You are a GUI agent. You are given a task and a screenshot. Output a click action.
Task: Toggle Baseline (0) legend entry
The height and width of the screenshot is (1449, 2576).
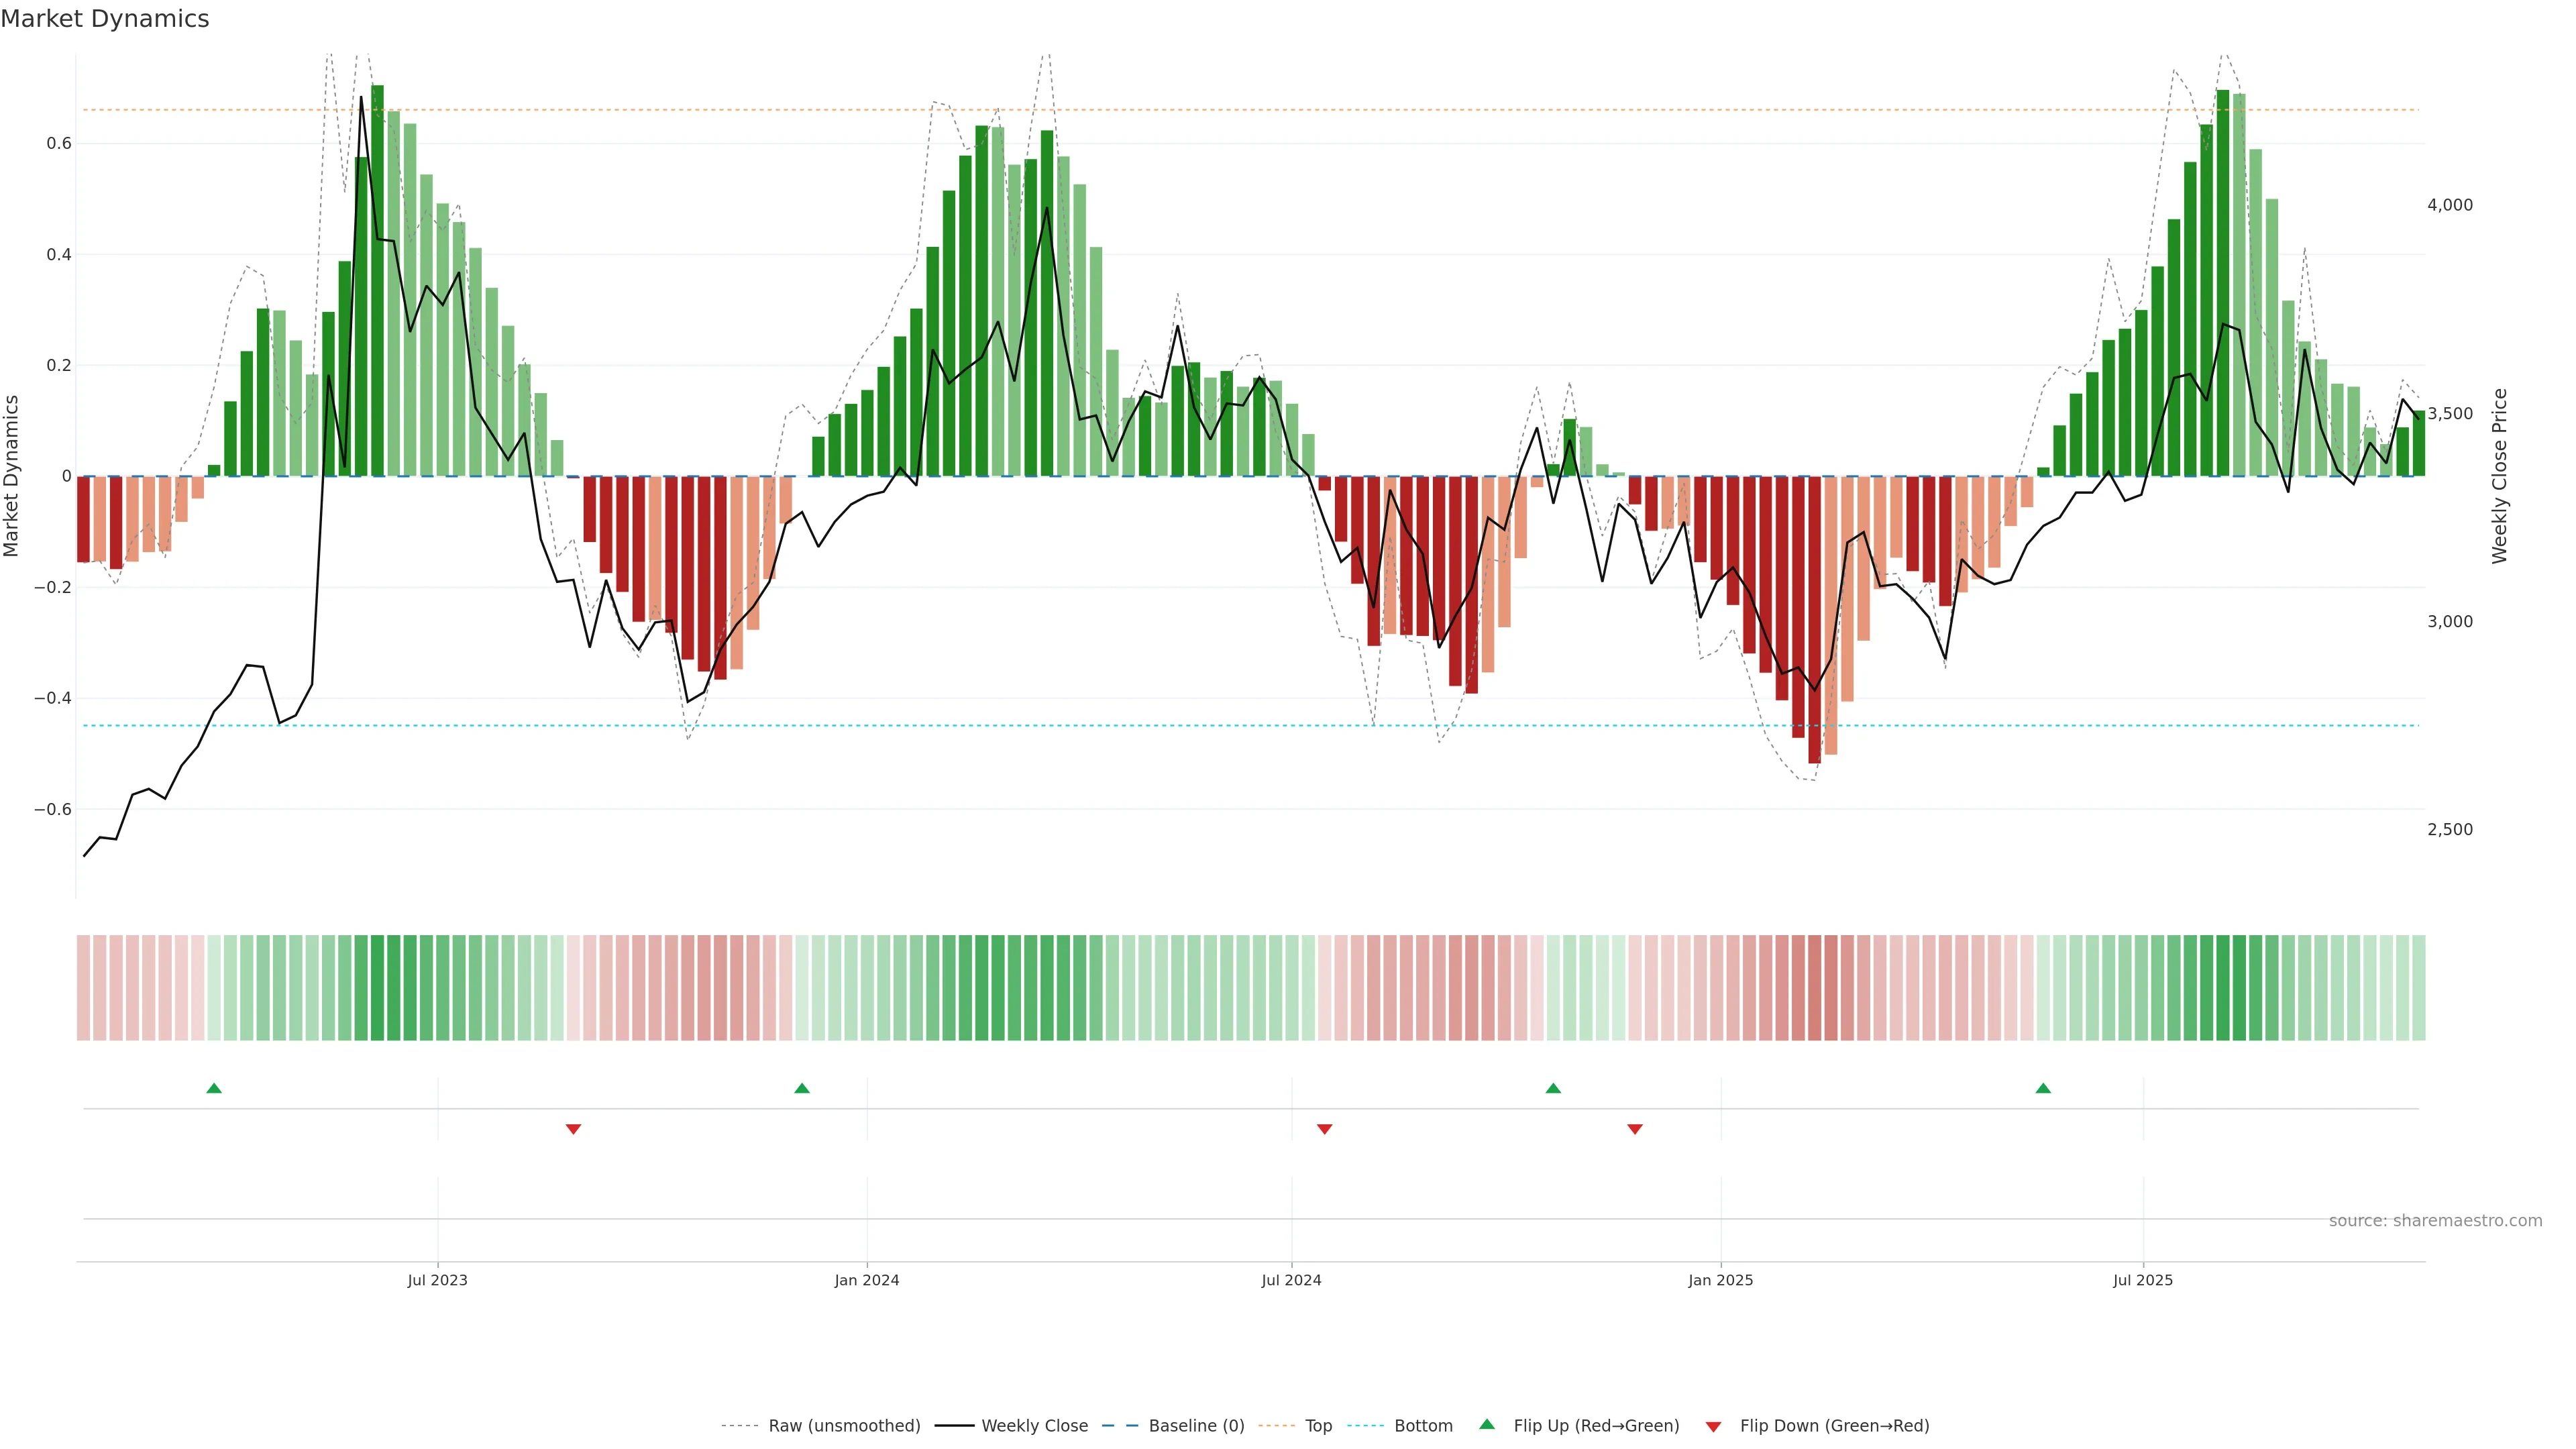1196,1426
